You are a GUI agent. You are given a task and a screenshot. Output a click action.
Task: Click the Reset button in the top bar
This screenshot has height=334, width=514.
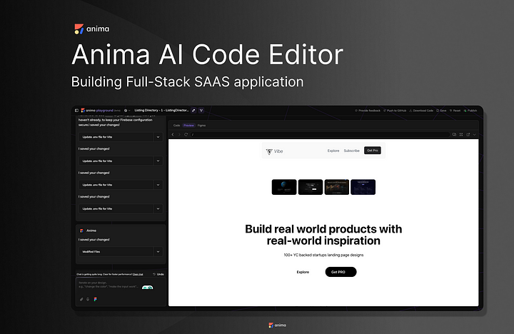click(x=455, y=111)
